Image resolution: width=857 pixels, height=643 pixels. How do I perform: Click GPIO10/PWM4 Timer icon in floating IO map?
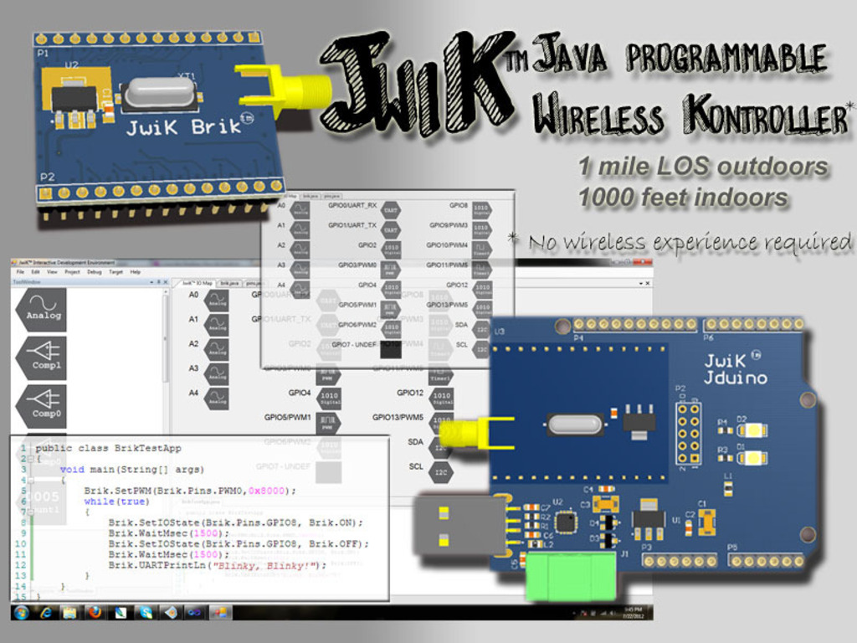click(x=481, y=249)
